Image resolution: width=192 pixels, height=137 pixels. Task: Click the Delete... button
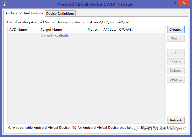(x=176, y=71)
